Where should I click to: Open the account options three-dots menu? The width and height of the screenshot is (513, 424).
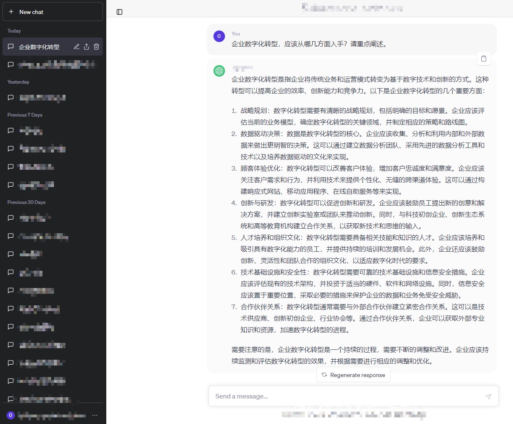pyautogui.click(x=95, y=415)
